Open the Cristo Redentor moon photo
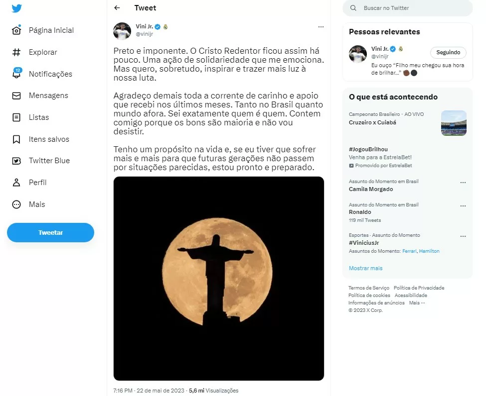Image resolution: width=486 pixels, height=396 pixels. (219, 278)
